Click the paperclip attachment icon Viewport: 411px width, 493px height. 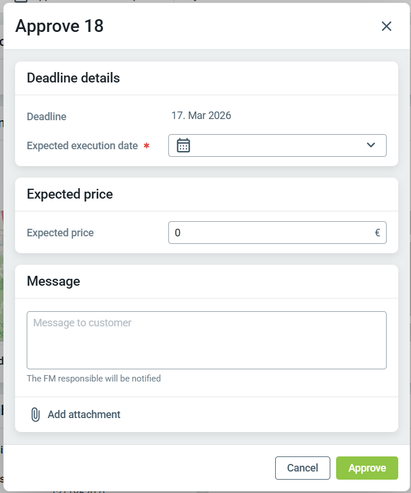tap(35, 415)
